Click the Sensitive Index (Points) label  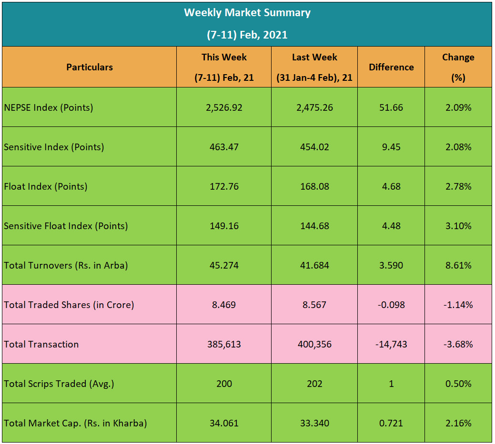[x=54, y=147]
